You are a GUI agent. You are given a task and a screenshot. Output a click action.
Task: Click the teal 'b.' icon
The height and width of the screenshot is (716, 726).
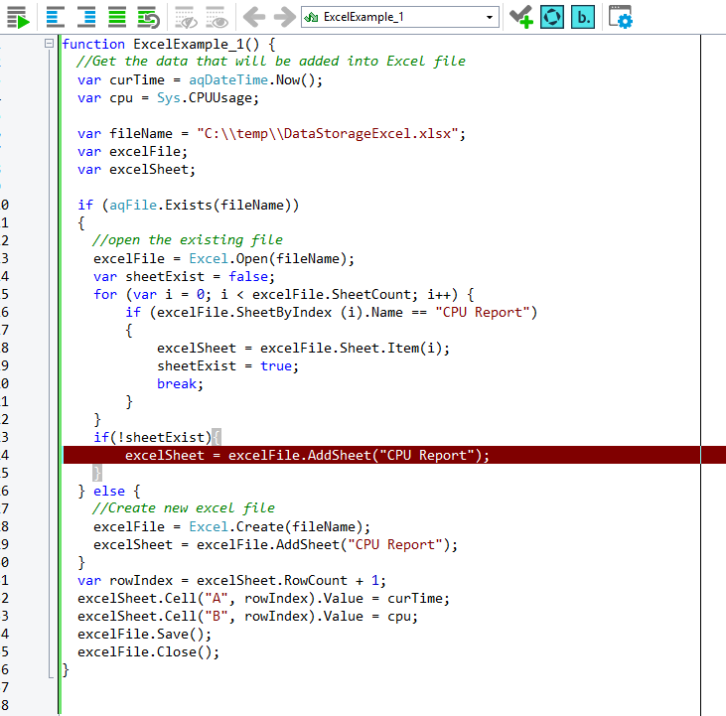click(583, 17)
